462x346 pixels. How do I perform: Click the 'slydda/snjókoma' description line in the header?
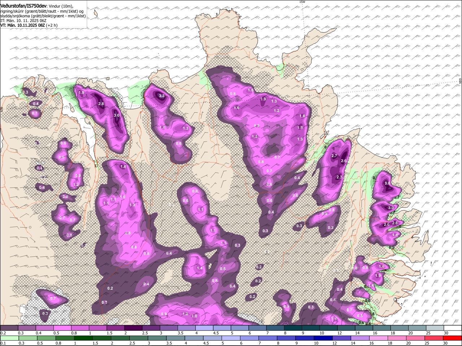point(43,16)
